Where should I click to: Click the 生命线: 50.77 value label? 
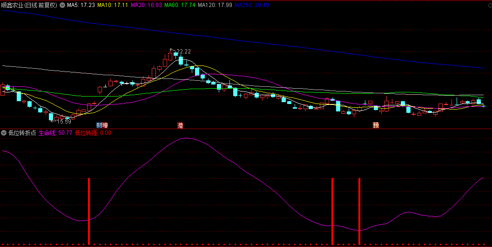point(55,133)
